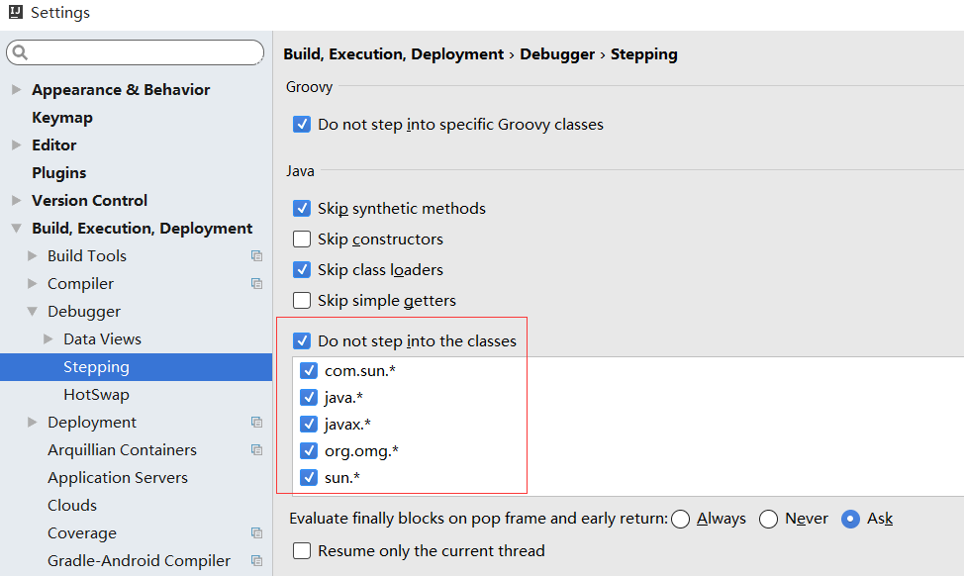964x576 pixels.
Task: Expand the Appearance & Behavior section
Action: tap(16, 89)
